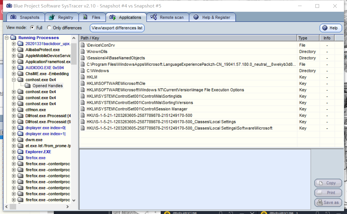Click file icon beside HKU\S-1-5-21...-500 key
347x214 pixels.
tap(83, 115)
